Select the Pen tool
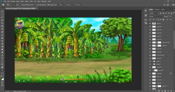 tap(2, 56)
